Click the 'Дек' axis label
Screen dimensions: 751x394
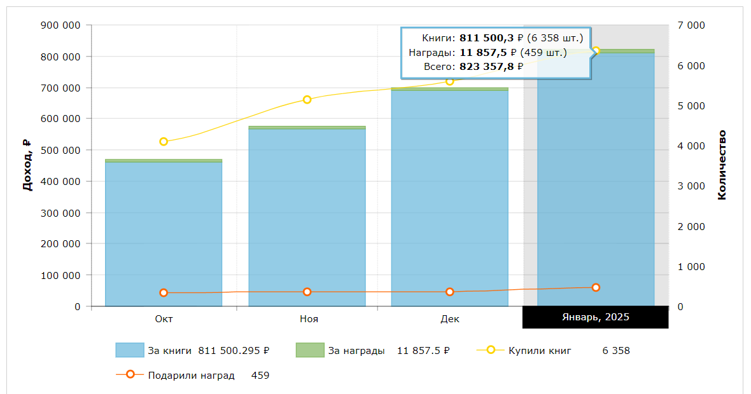pyautogui.click(x=450, y=319)
